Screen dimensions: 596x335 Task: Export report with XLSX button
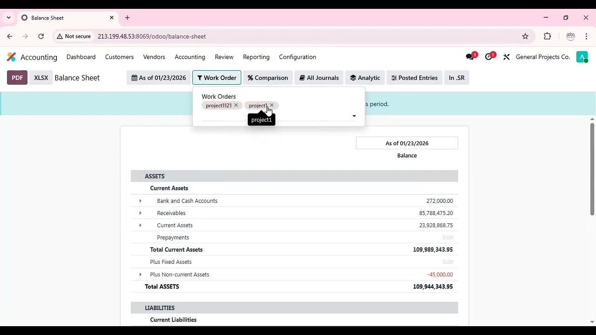pos(41,78)
